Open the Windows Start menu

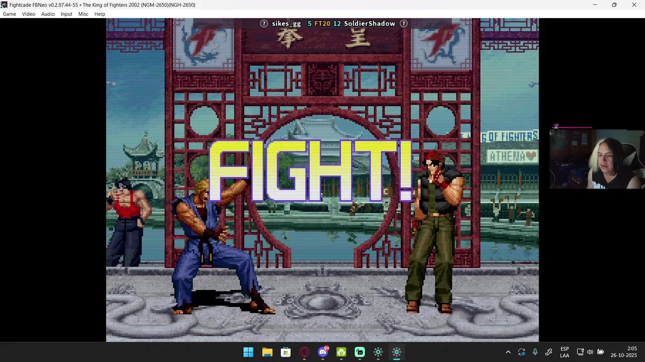[x=248, y=352]
